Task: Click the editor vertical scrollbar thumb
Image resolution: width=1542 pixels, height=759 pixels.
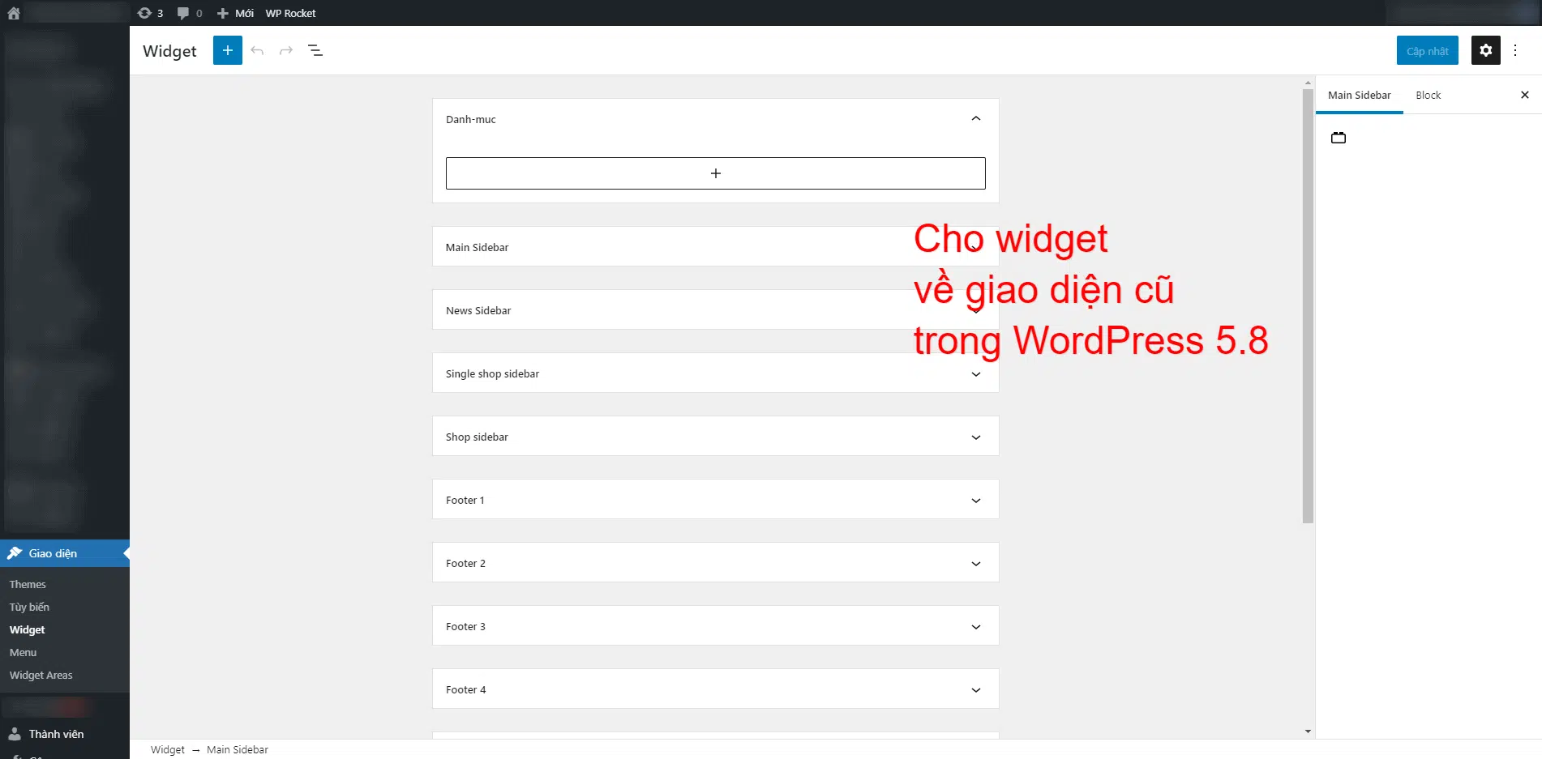Action: [1308, 305]
